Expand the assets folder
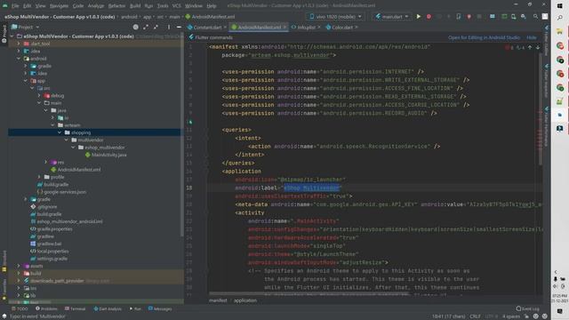 pos(19,266)
